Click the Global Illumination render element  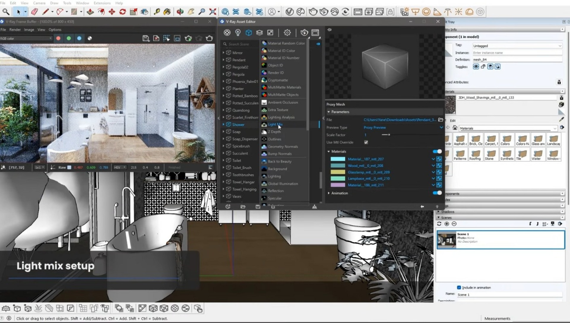(x=283, y=183)
